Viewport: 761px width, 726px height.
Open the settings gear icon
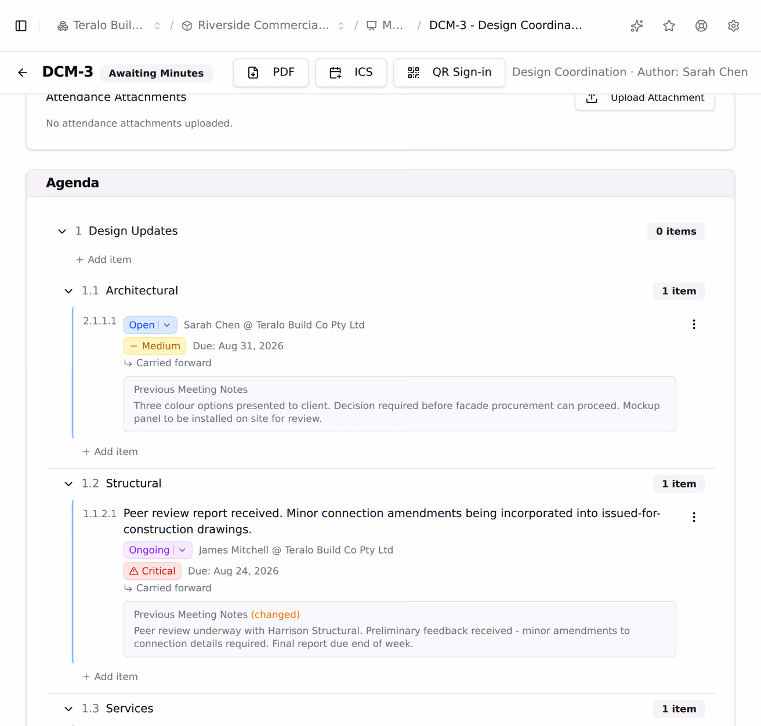tap(734, 26)
